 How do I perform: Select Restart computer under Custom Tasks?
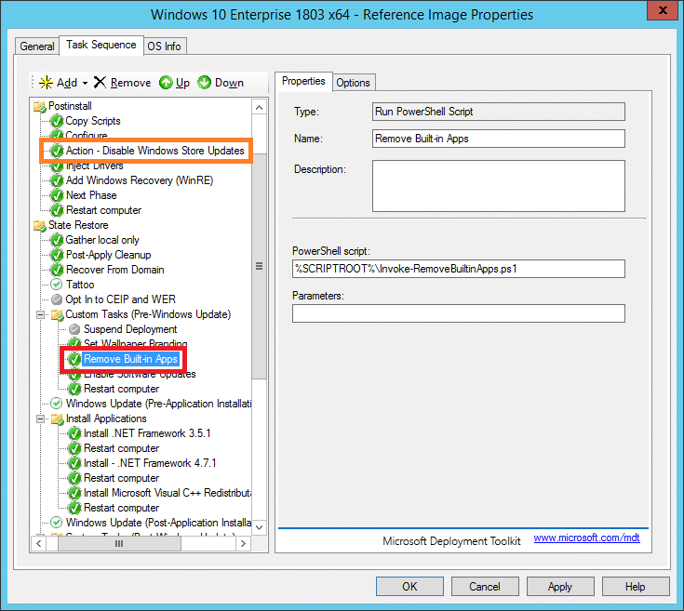[x=121, y=389]
